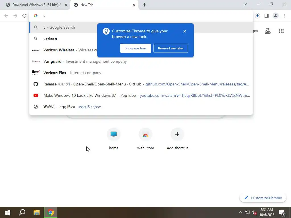Open File Explorer from the taskbar
Image resolution: width=291 pixels, height=218 pixels.
[x=37, y=212]
